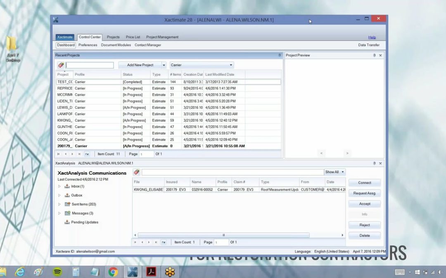Click the Reject button
Screen dimensions: 446x278
pyautogui.click(x=364, y=225)
